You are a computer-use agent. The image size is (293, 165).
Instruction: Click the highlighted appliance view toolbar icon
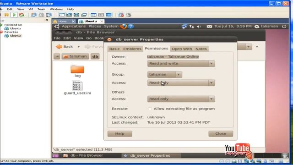(109, 15)
